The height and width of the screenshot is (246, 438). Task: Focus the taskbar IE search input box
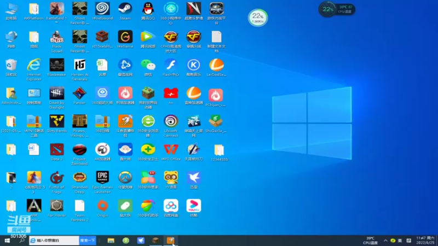pos(54,241)
